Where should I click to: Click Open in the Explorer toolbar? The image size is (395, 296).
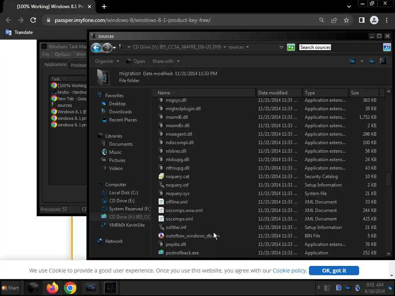tap(136, 61)
